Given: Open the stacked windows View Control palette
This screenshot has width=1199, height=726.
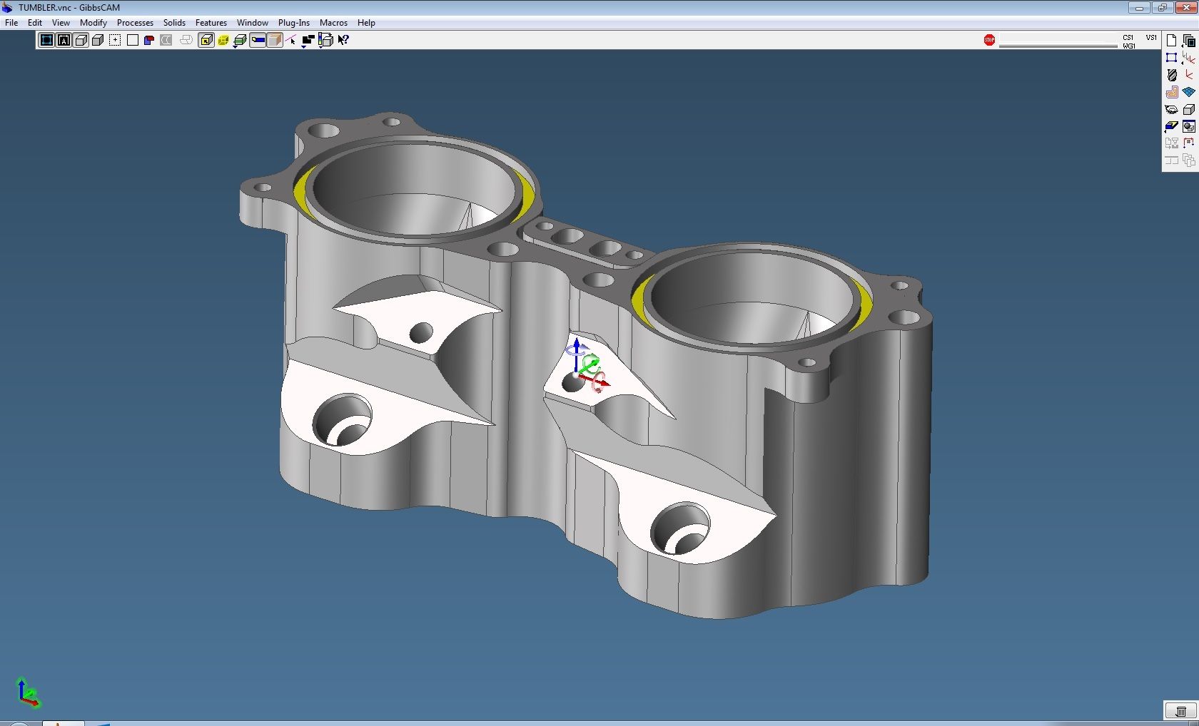Looking at the screenshot, I should [1188, 41].
